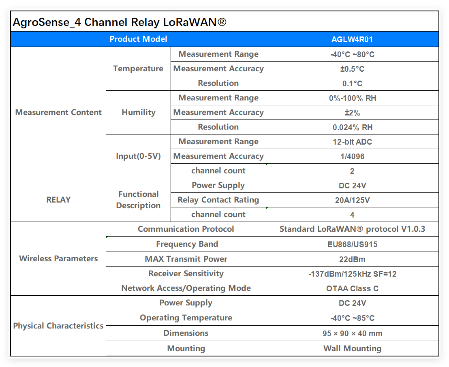
Task: Select the "Measurement Content" category cell
Action: coord(58,112)
